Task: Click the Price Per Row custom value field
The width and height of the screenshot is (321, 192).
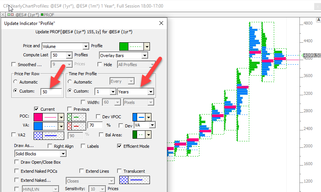Action: pyautogui.click(x=51, y=91)
